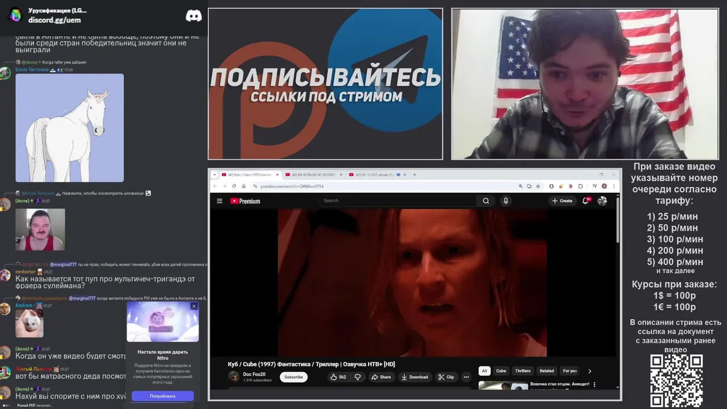Click the Chrome profile avatar icon
The image size is (727, 409).
[x=604, y=186]
